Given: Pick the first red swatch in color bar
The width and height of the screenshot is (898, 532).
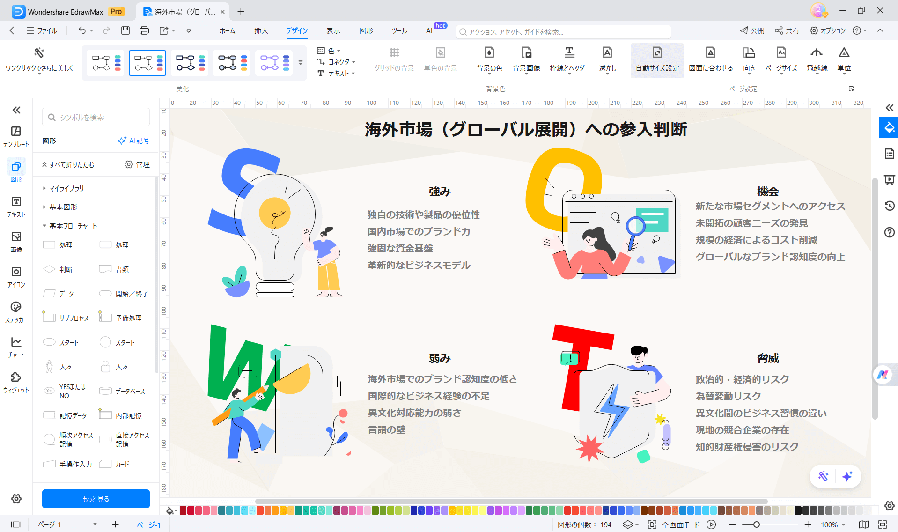Looking at the screenshot, I should click(184, 510).
